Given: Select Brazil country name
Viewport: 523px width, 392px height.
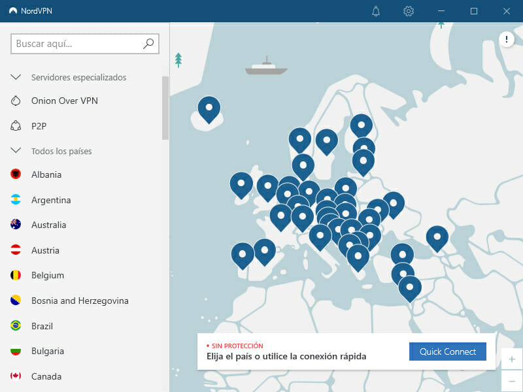Looking at the screenshot, I should pyautogui.click(x=42, y=325).
